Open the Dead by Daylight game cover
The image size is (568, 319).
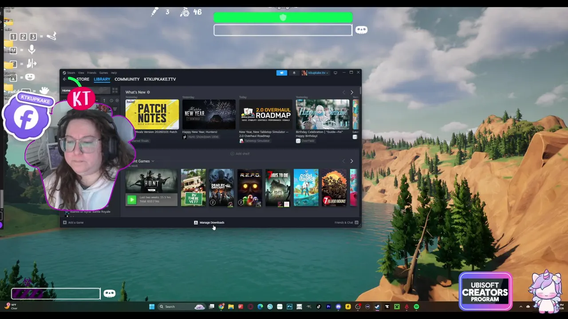click(221, 188)
